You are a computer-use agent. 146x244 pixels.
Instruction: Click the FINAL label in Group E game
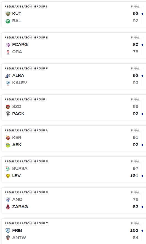[x=135, y=38]
